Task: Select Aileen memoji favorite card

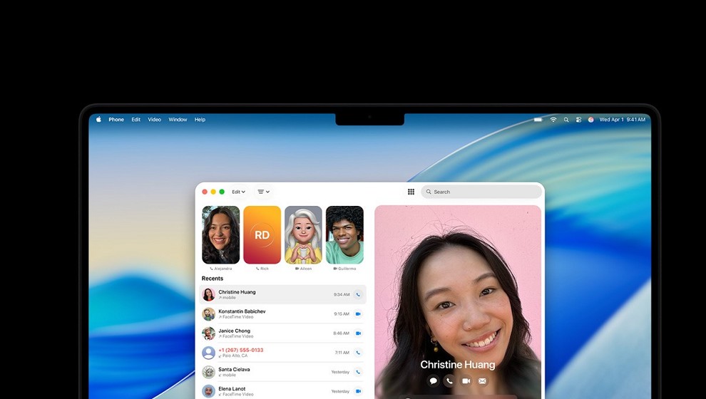Action: click(304, 235)
